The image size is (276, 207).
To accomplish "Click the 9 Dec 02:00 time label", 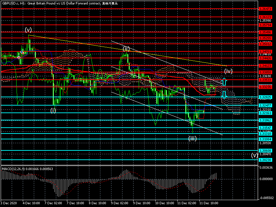I will [x=120, y=203].
